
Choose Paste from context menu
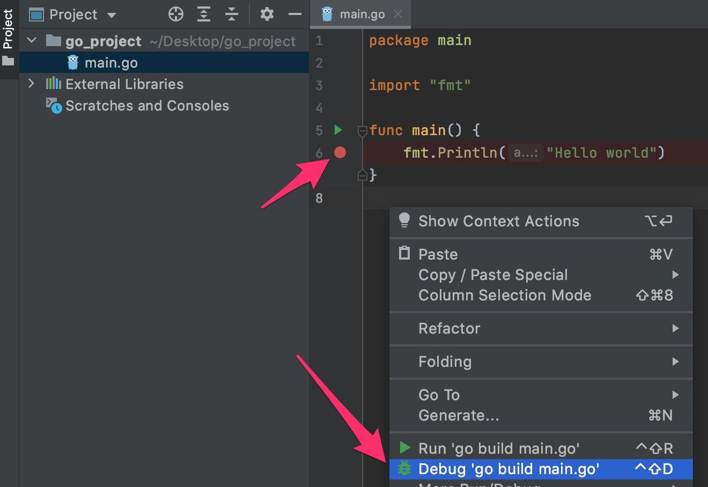tap(541, 254)
